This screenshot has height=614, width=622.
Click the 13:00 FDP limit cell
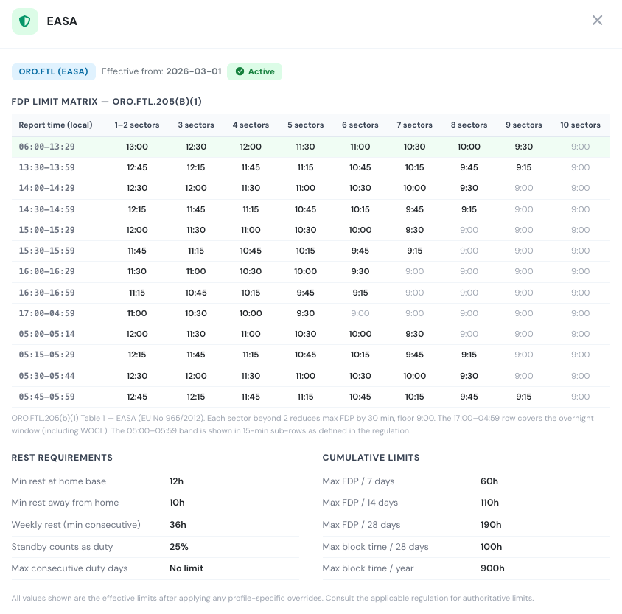point(137,147)
